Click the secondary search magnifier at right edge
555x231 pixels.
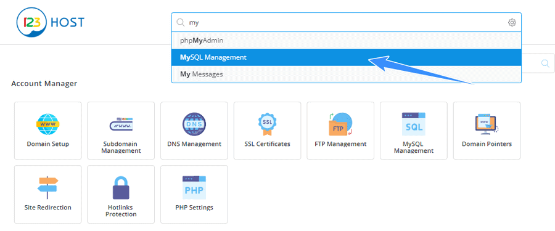point(545,63)
